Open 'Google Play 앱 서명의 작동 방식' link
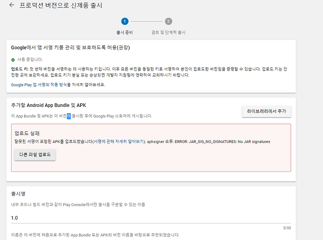The width and height of the screenshot is (323, 240). click(39, 85)
